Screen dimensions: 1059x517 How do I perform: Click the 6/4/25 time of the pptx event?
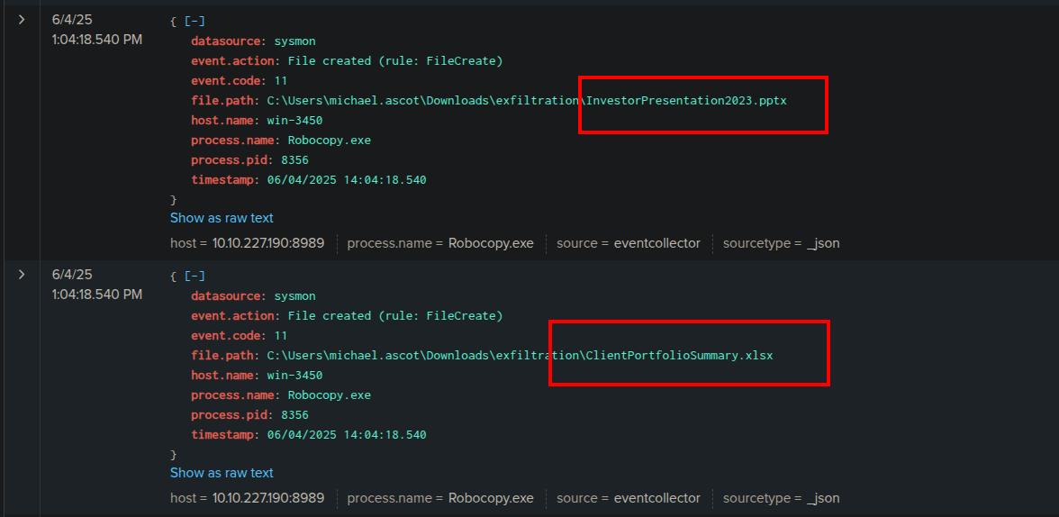tap(96, 30)
